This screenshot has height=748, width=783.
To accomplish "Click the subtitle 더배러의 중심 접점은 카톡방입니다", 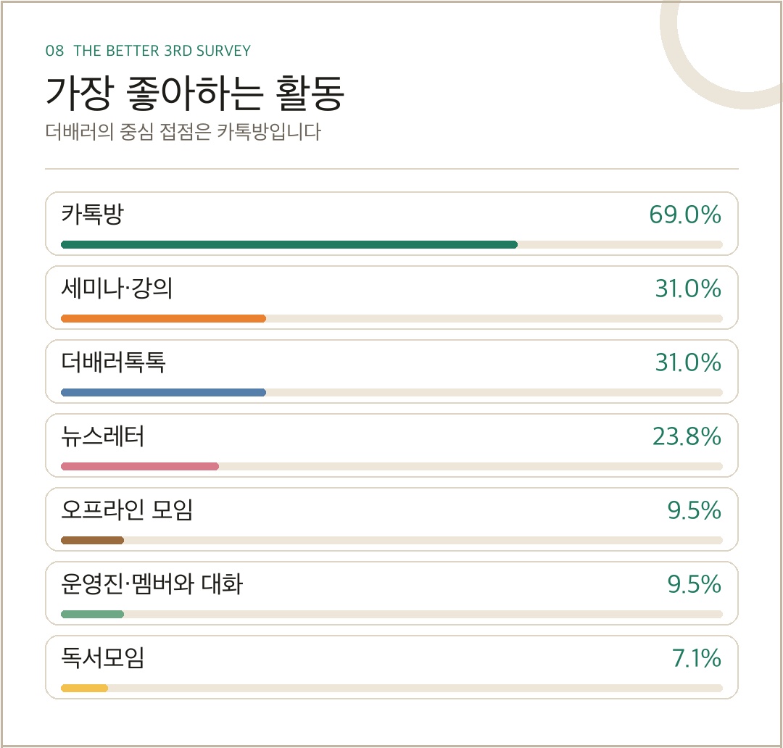I will pos(183,132).
